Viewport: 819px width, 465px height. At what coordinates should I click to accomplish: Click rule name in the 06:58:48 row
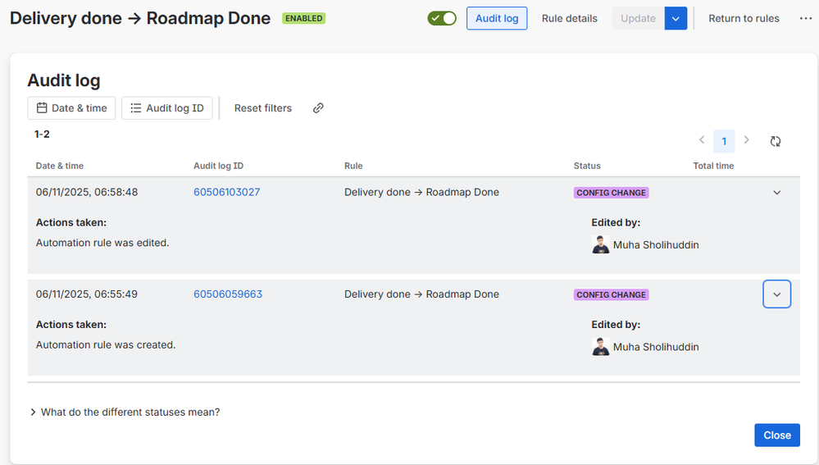(421, 192)
